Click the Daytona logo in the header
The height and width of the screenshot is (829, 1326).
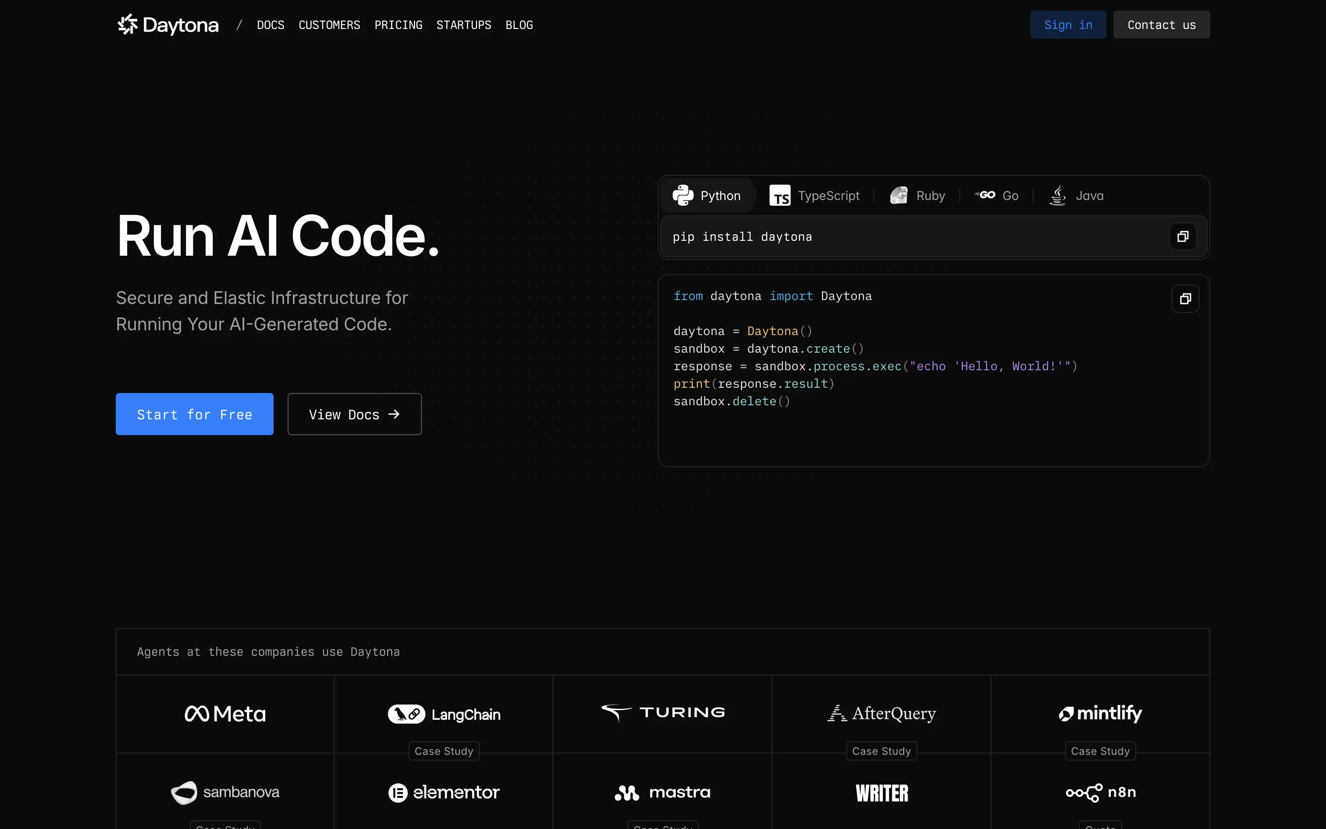[168, 25]
